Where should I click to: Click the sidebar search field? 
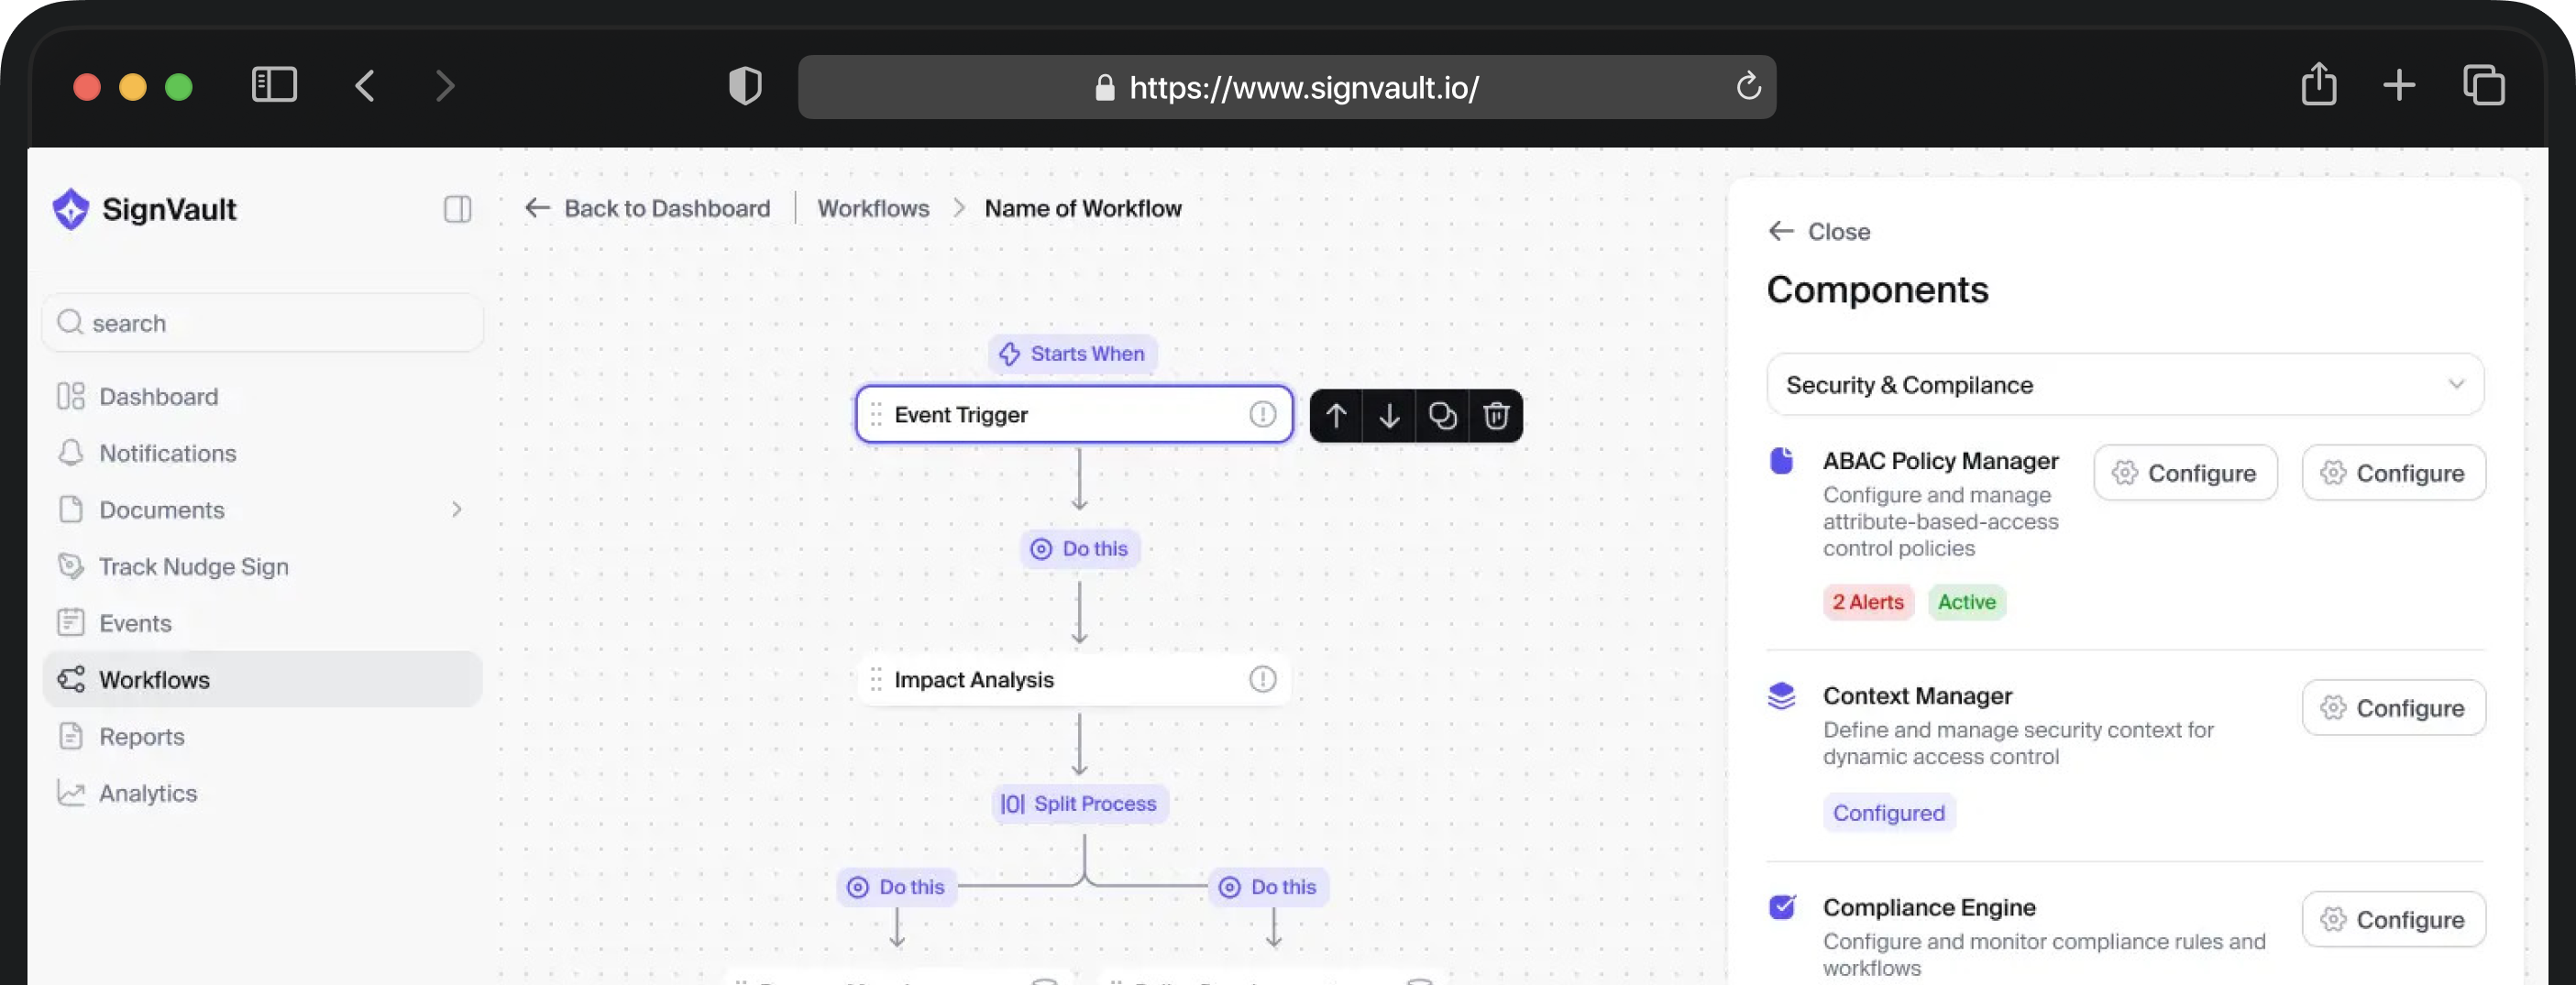click(263, 323)
